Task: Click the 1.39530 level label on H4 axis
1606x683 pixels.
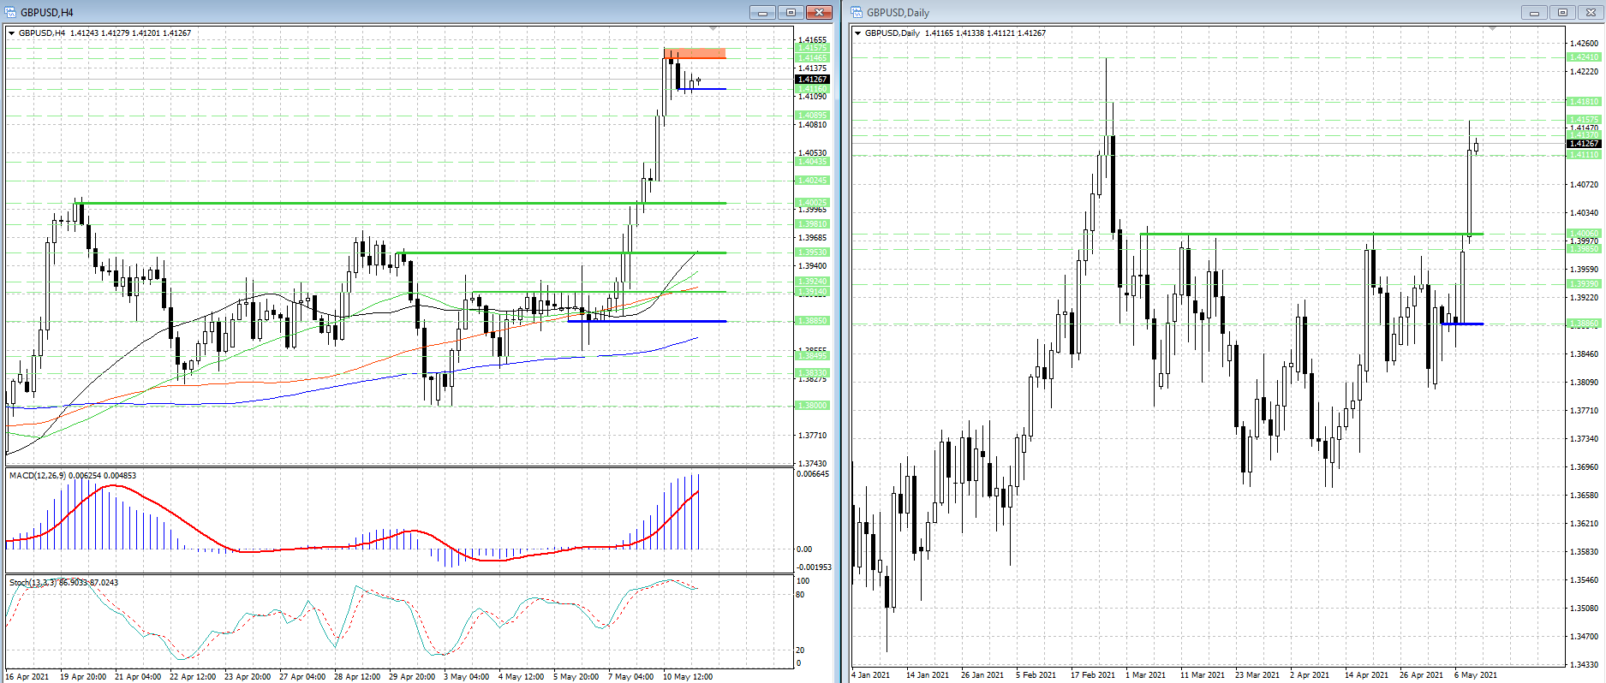Action: 813,252
